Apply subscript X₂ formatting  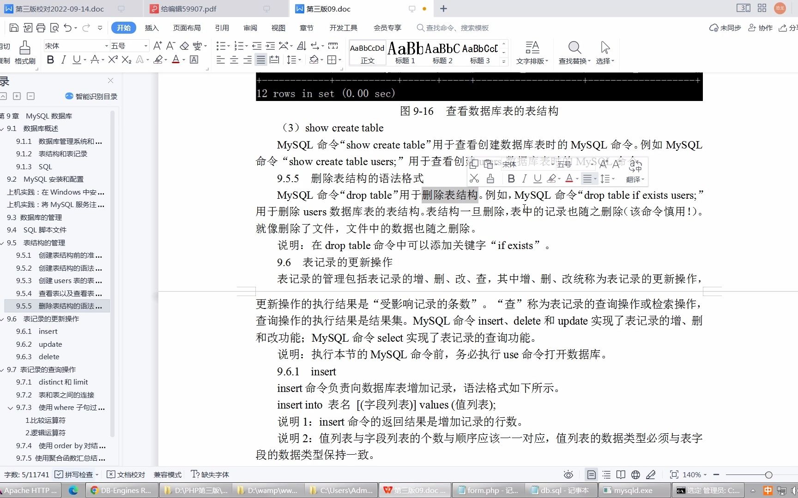(x=127, y=59)
